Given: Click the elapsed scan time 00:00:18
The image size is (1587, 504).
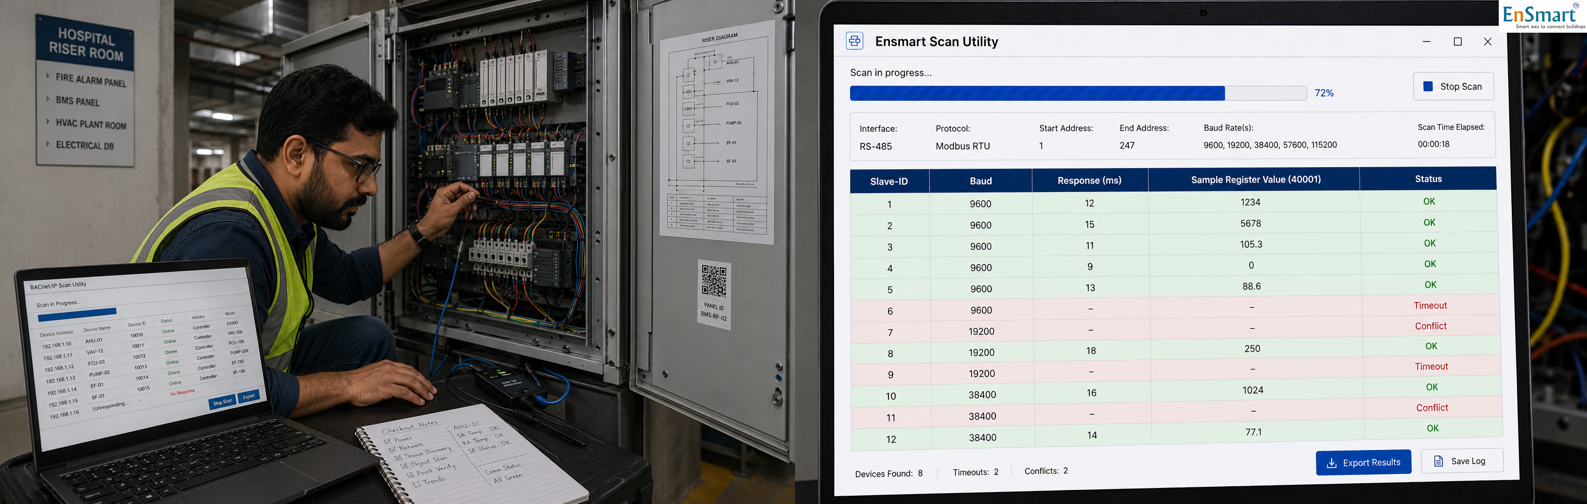Looking at the screenshot, I should tap(1433, 144).
